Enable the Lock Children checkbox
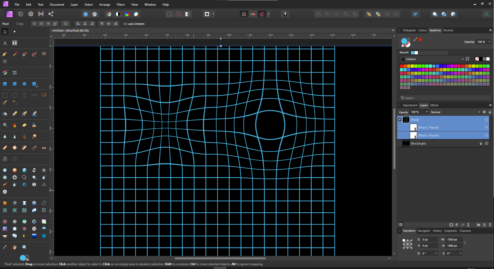The height and width of the screenshot is (269, 494). tap(125, 24)
